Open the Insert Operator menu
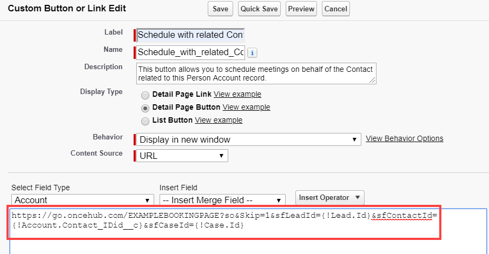 tap(330, 197)
